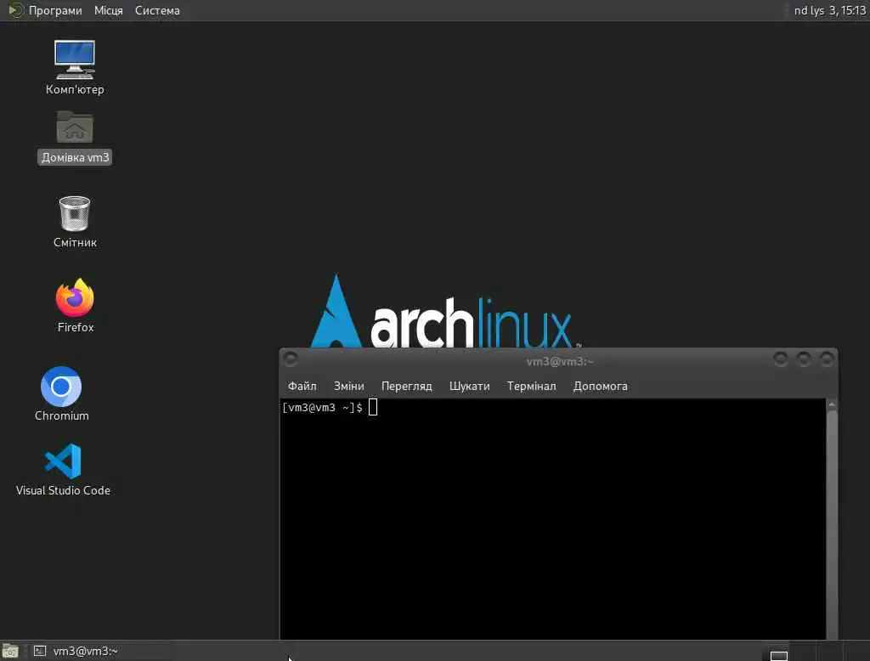Click the vm3@vm3:~ taskbar window button

tap(100, 651)
